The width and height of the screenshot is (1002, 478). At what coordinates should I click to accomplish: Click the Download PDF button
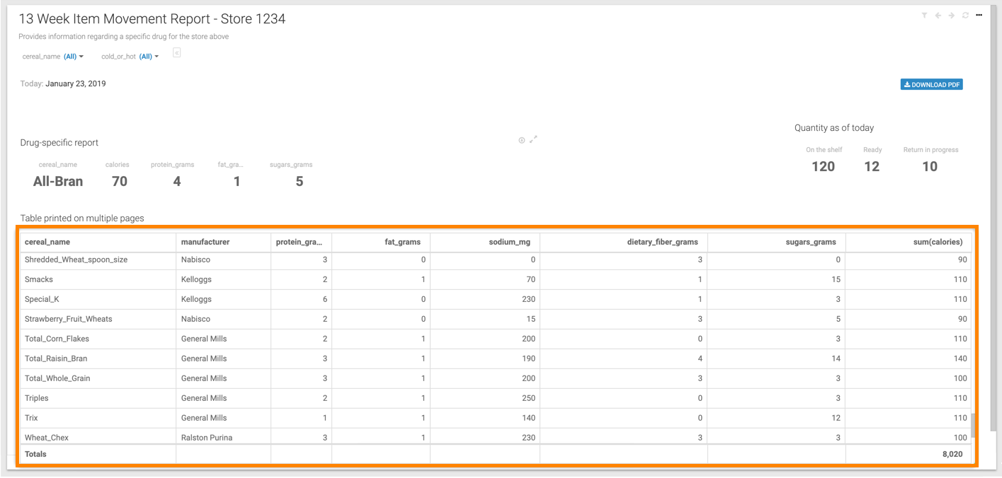coord(931,85)
